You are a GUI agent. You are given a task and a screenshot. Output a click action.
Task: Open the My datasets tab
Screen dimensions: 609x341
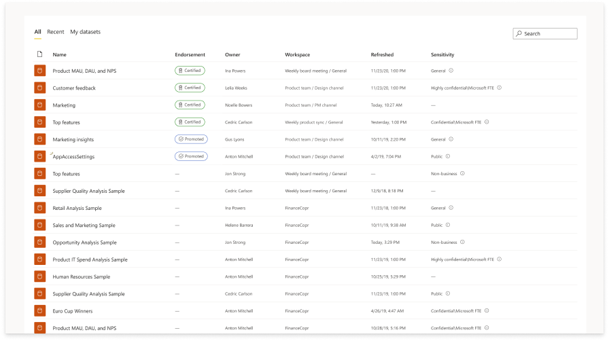pyautogui.click(x=85, y=32)
